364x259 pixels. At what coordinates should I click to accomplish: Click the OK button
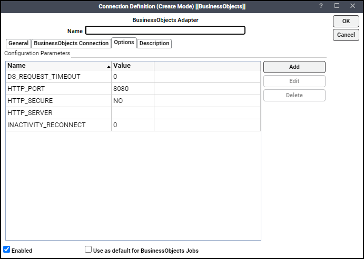(346, 22)
